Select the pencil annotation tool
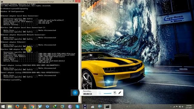Screen dimensions: 194x109 [x=120, y=93]
